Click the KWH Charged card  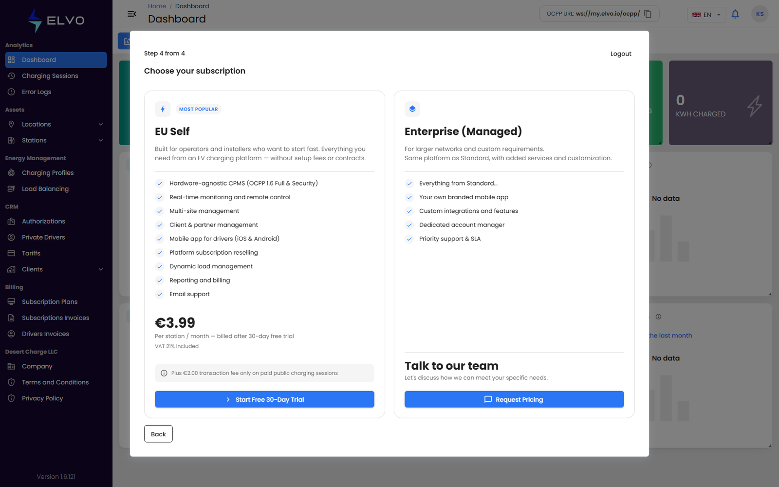tap(721, 103)
